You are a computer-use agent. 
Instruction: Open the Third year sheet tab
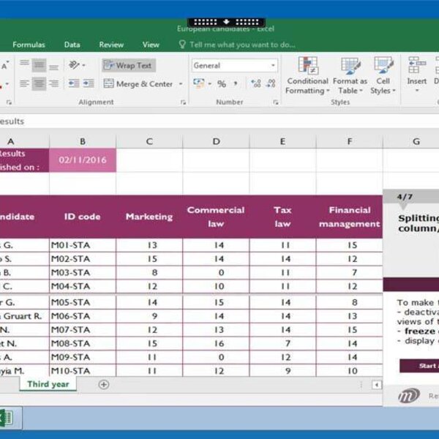(48, 384)
